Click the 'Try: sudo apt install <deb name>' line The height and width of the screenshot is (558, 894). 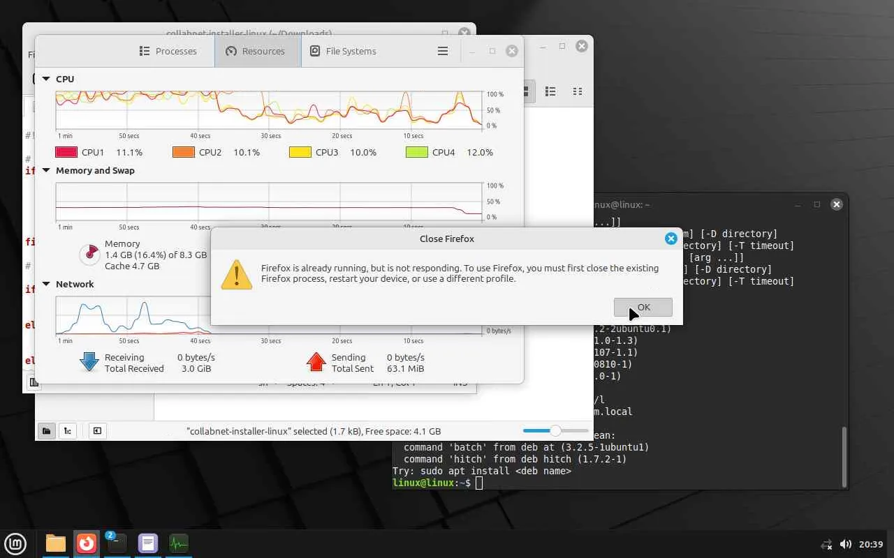coord(482,471)
